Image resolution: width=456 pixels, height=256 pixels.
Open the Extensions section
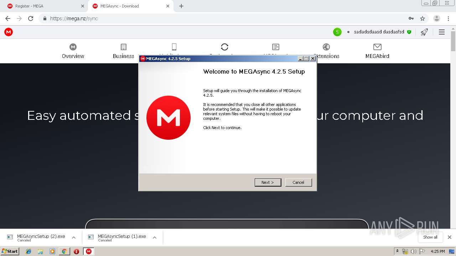[326, 51]
